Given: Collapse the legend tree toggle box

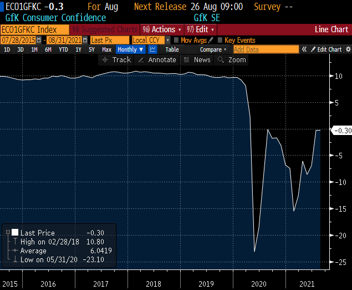Looking at the screenshot, I should (x=7, y=233).
